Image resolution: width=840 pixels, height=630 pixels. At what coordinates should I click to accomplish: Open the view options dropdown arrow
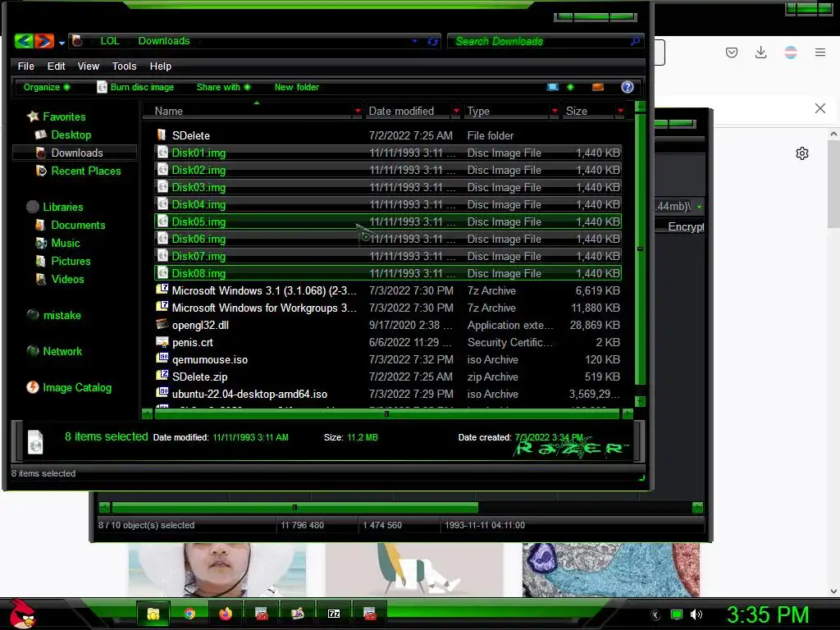click(x=570, y=87)
